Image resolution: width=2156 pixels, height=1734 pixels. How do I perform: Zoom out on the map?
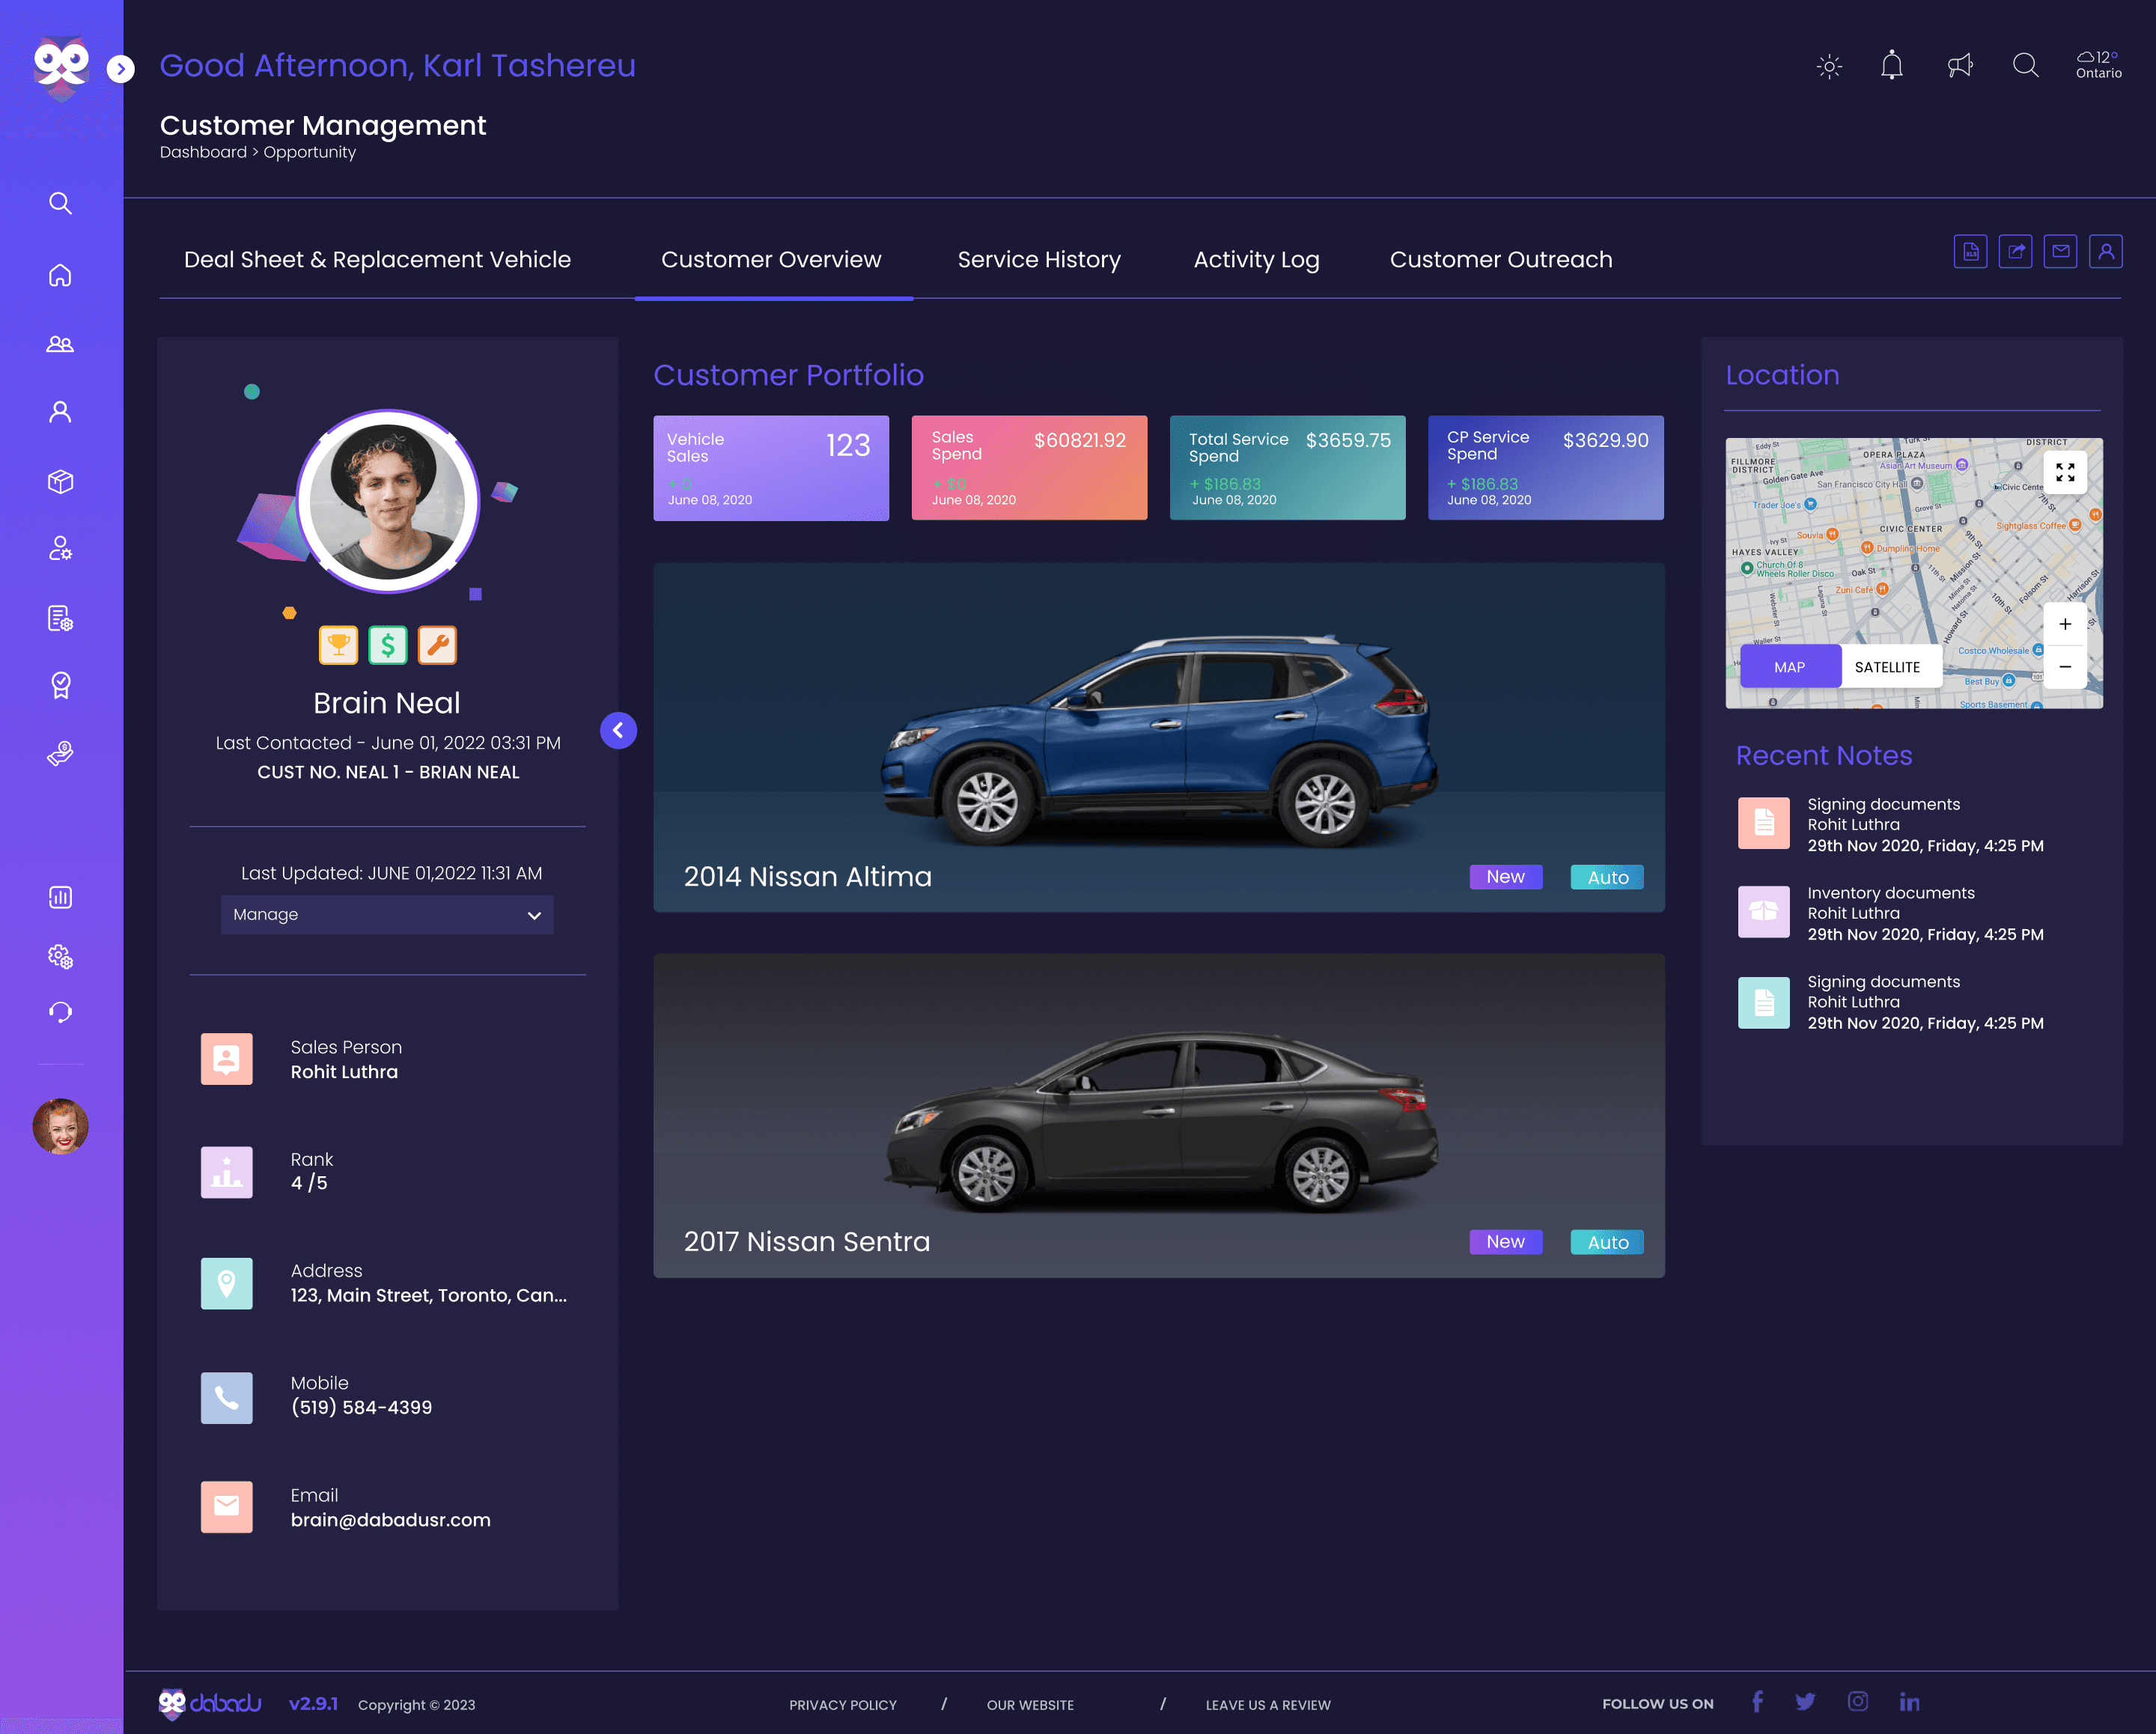[x=2065, y=667]
